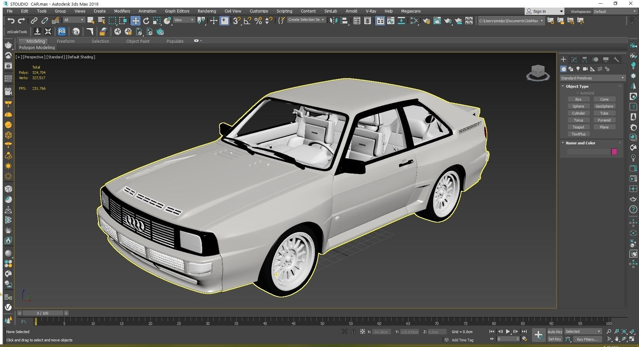Open the All selection filter dropdown

tap(74, 20)
